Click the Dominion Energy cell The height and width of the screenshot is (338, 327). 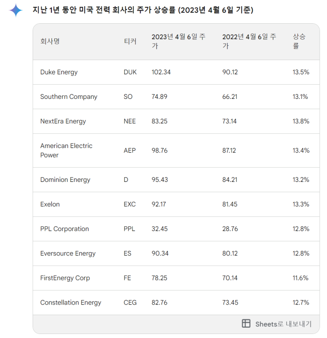(65, 180)
